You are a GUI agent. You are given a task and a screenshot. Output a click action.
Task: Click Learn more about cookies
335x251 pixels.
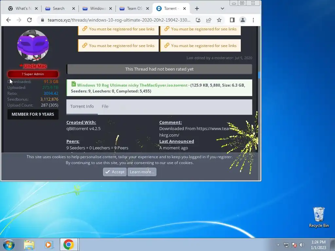142,172
